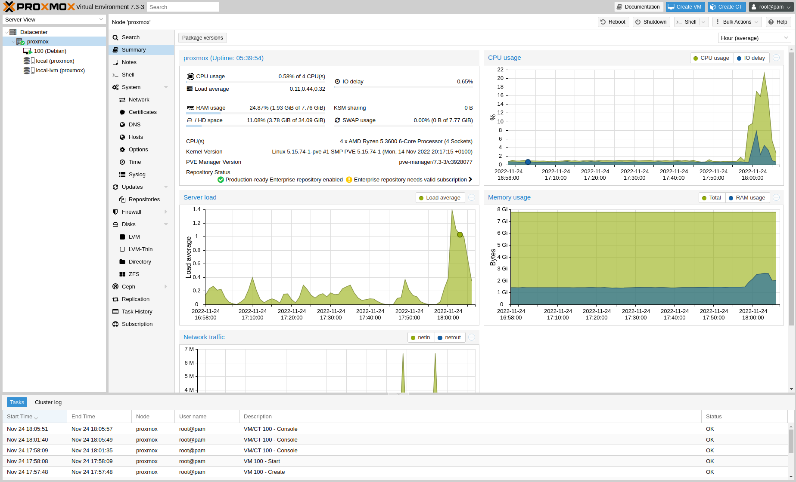Screen dimensions: 796x482
Task: Select local (proxmox) storage
Action: (x=55, y=61)
